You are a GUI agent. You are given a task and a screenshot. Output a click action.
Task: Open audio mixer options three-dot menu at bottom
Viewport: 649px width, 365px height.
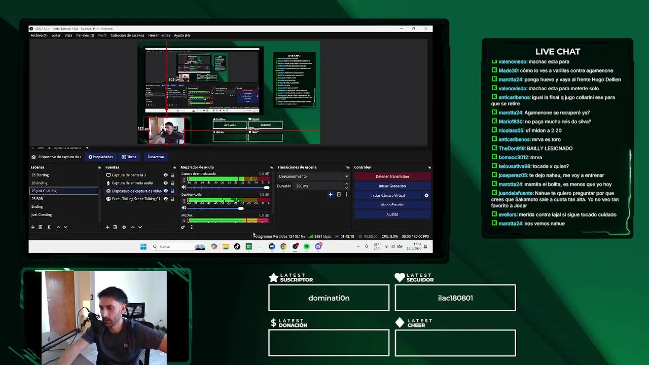[192, 227]
